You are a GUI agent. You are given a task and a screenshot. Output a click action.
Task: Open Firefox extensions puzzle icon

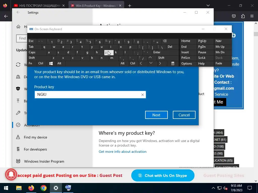pos(243,16)
